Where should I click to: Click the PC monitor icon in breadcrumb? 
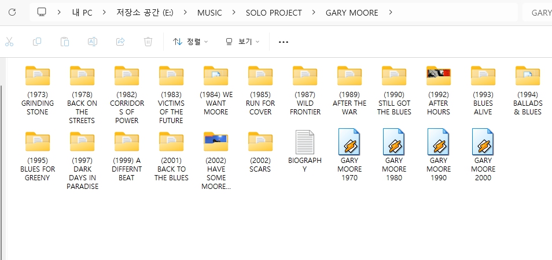(42, 12)
